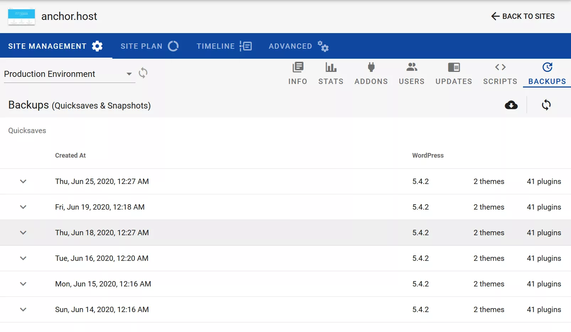Switch to the Site Plan tab
The width and height of the screenshot is (571, 332).
click(149, 46)
